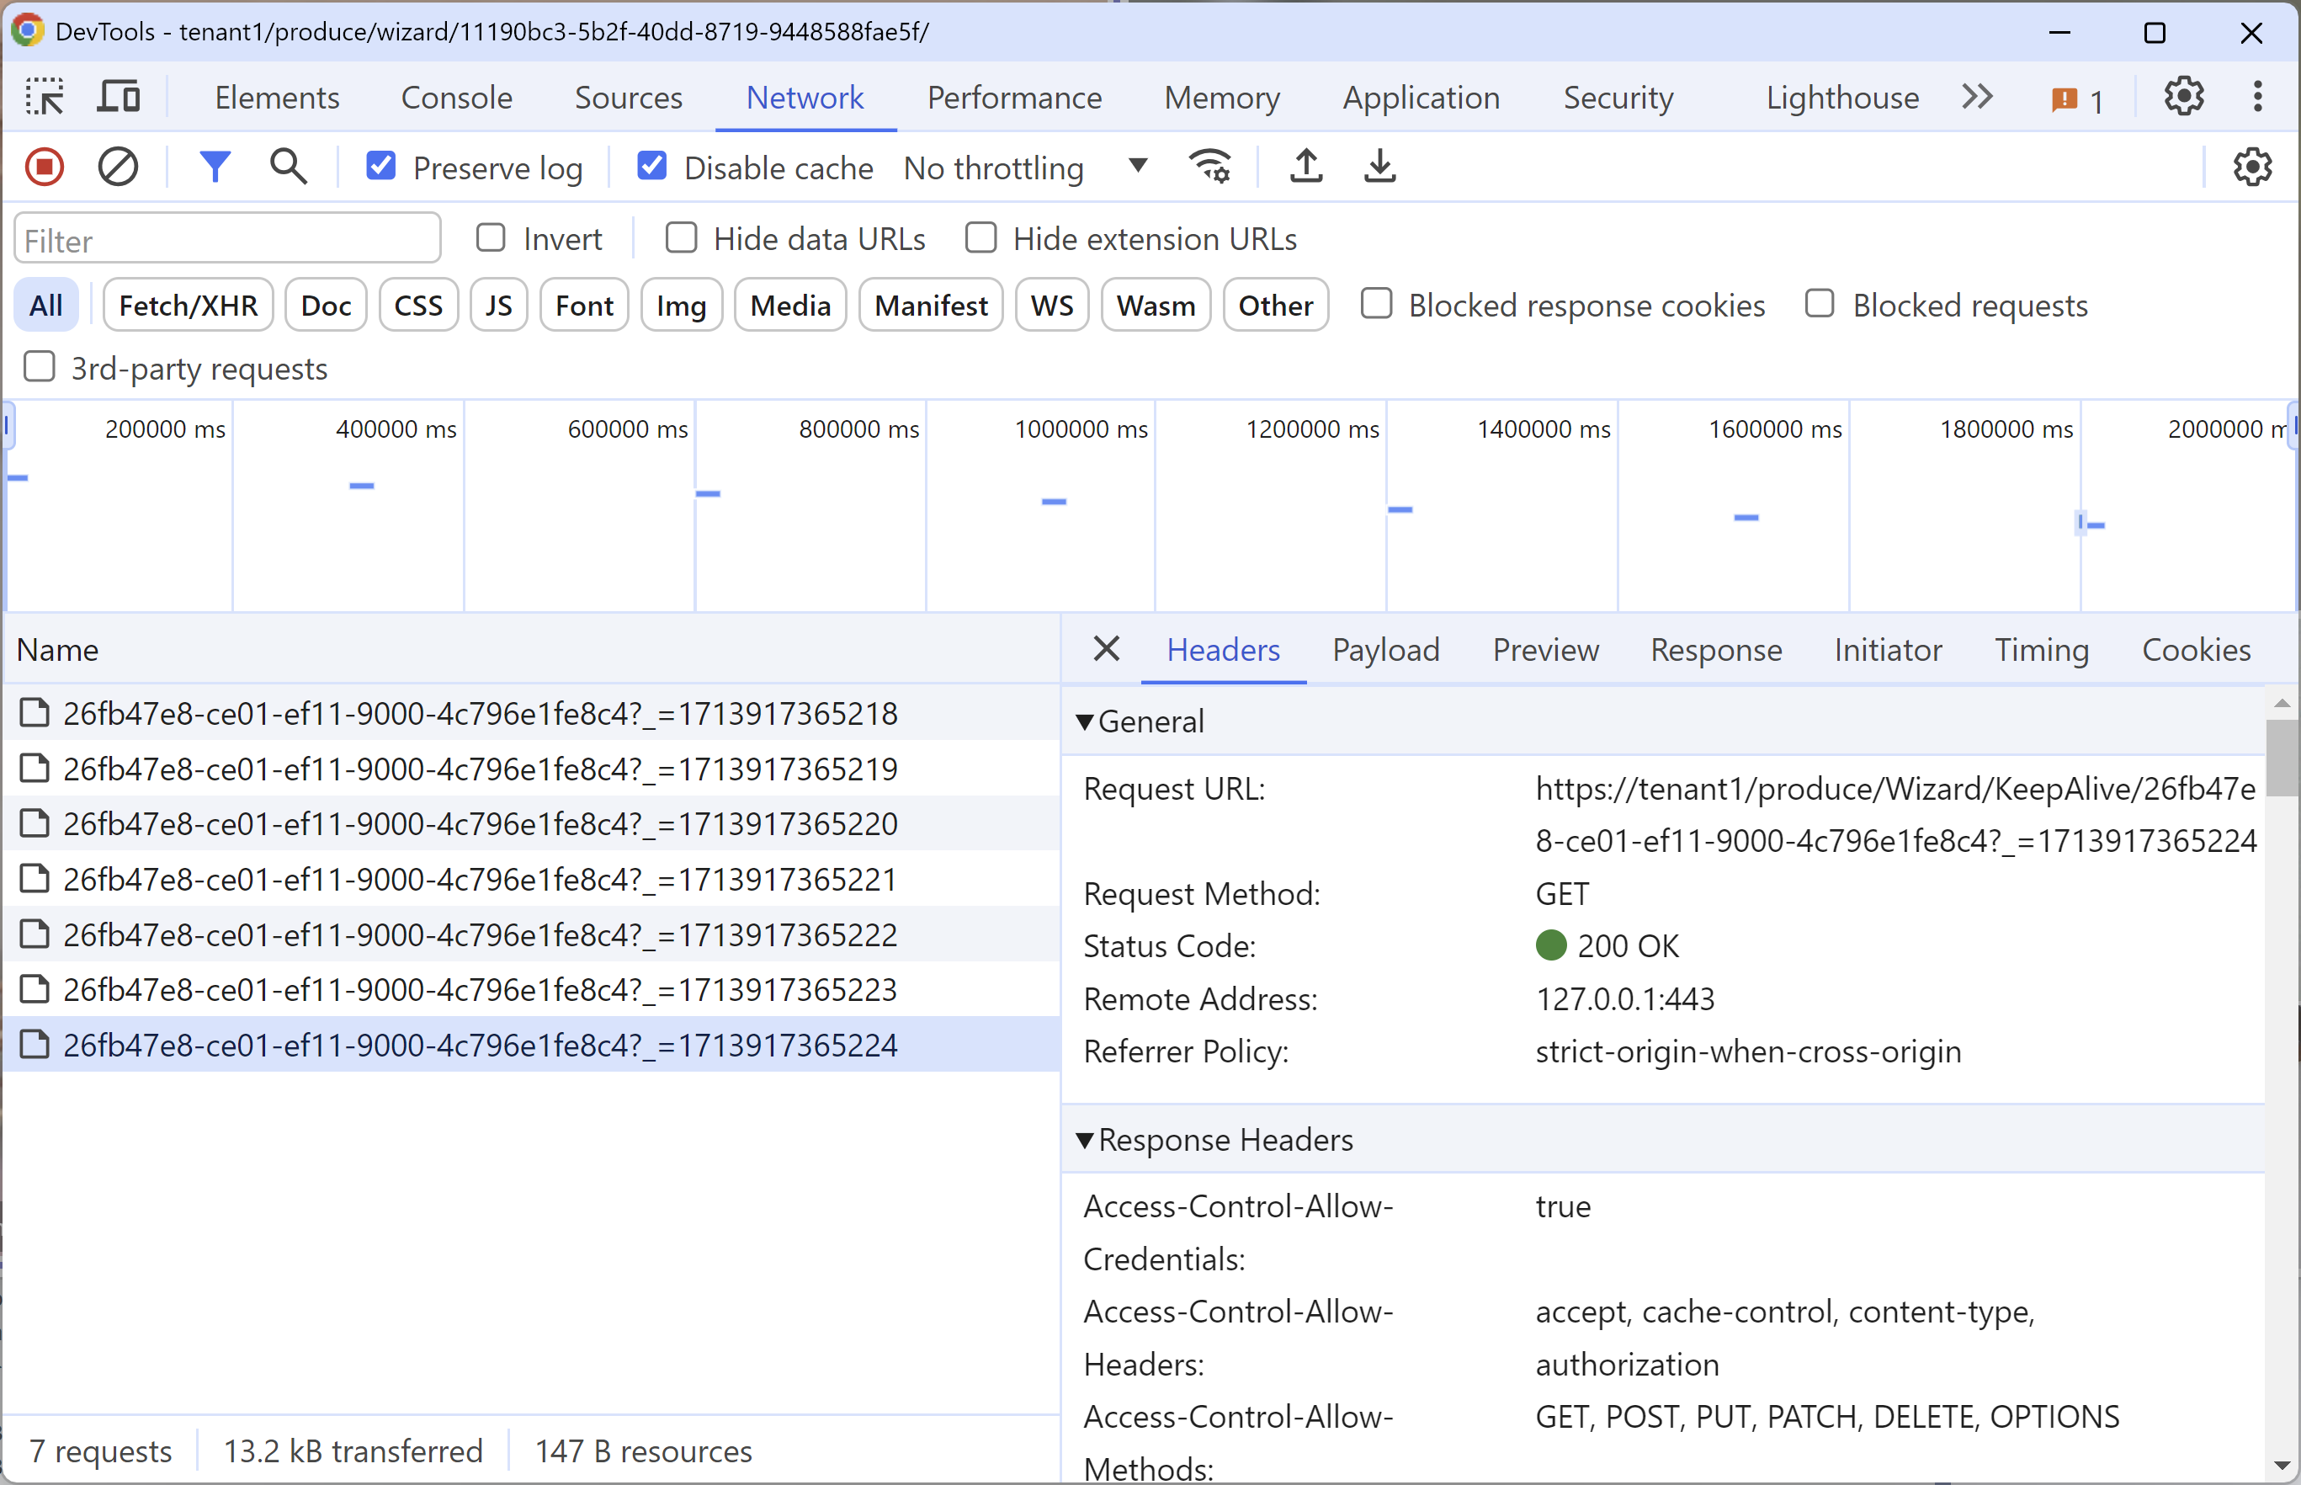2301x1485 pixels.
Task: Enable the 3rd-party requests checkbox
Action: click(x=40, y=367)
